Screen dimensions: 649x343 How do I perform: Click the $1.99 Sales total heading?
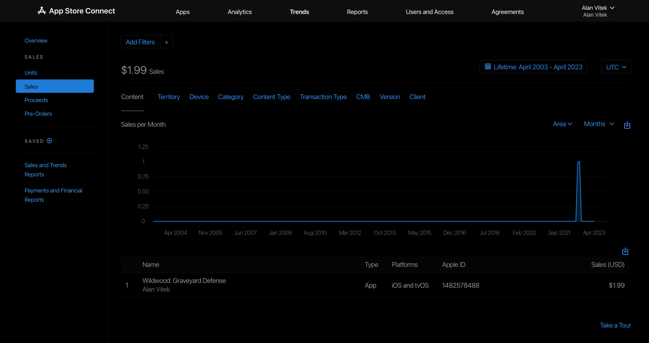(x=142, y=70)
